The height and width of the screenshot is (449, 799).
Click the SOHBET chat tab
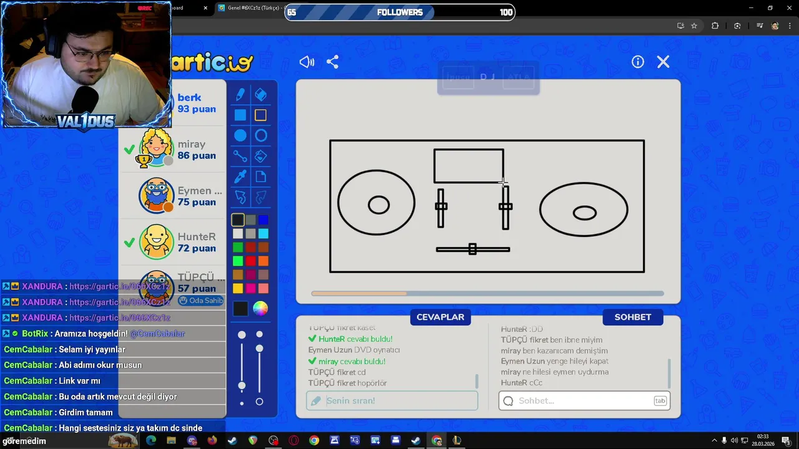633,317
